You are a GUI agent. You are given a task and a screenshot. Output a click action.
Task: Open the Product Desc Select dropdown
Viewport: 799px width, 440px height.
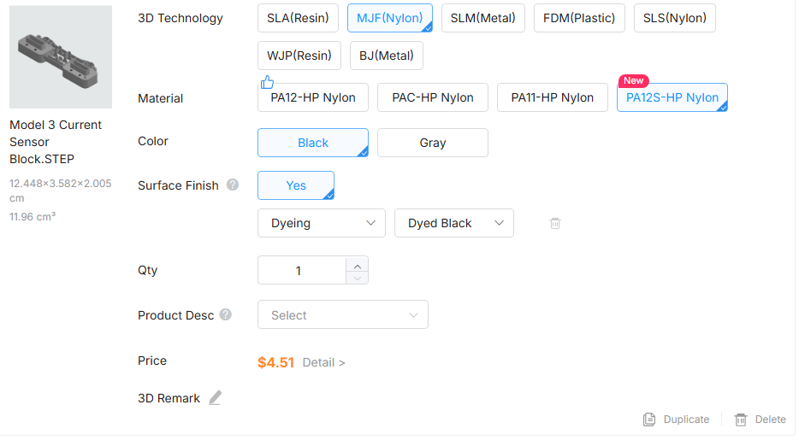point(342,315)
